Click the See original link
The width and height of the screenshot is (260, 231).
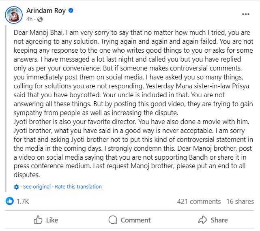(x=37, y=187)
